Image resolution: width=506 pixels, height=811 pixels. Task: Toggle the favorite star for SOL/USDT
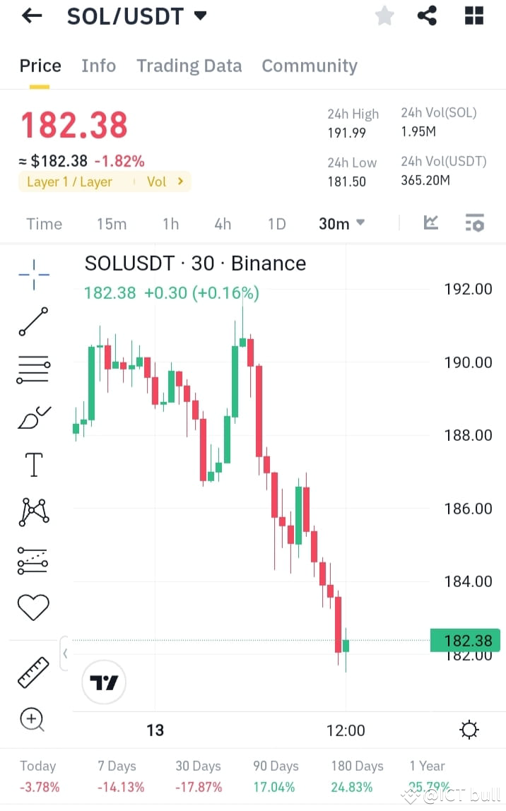[x=384, y=16]
